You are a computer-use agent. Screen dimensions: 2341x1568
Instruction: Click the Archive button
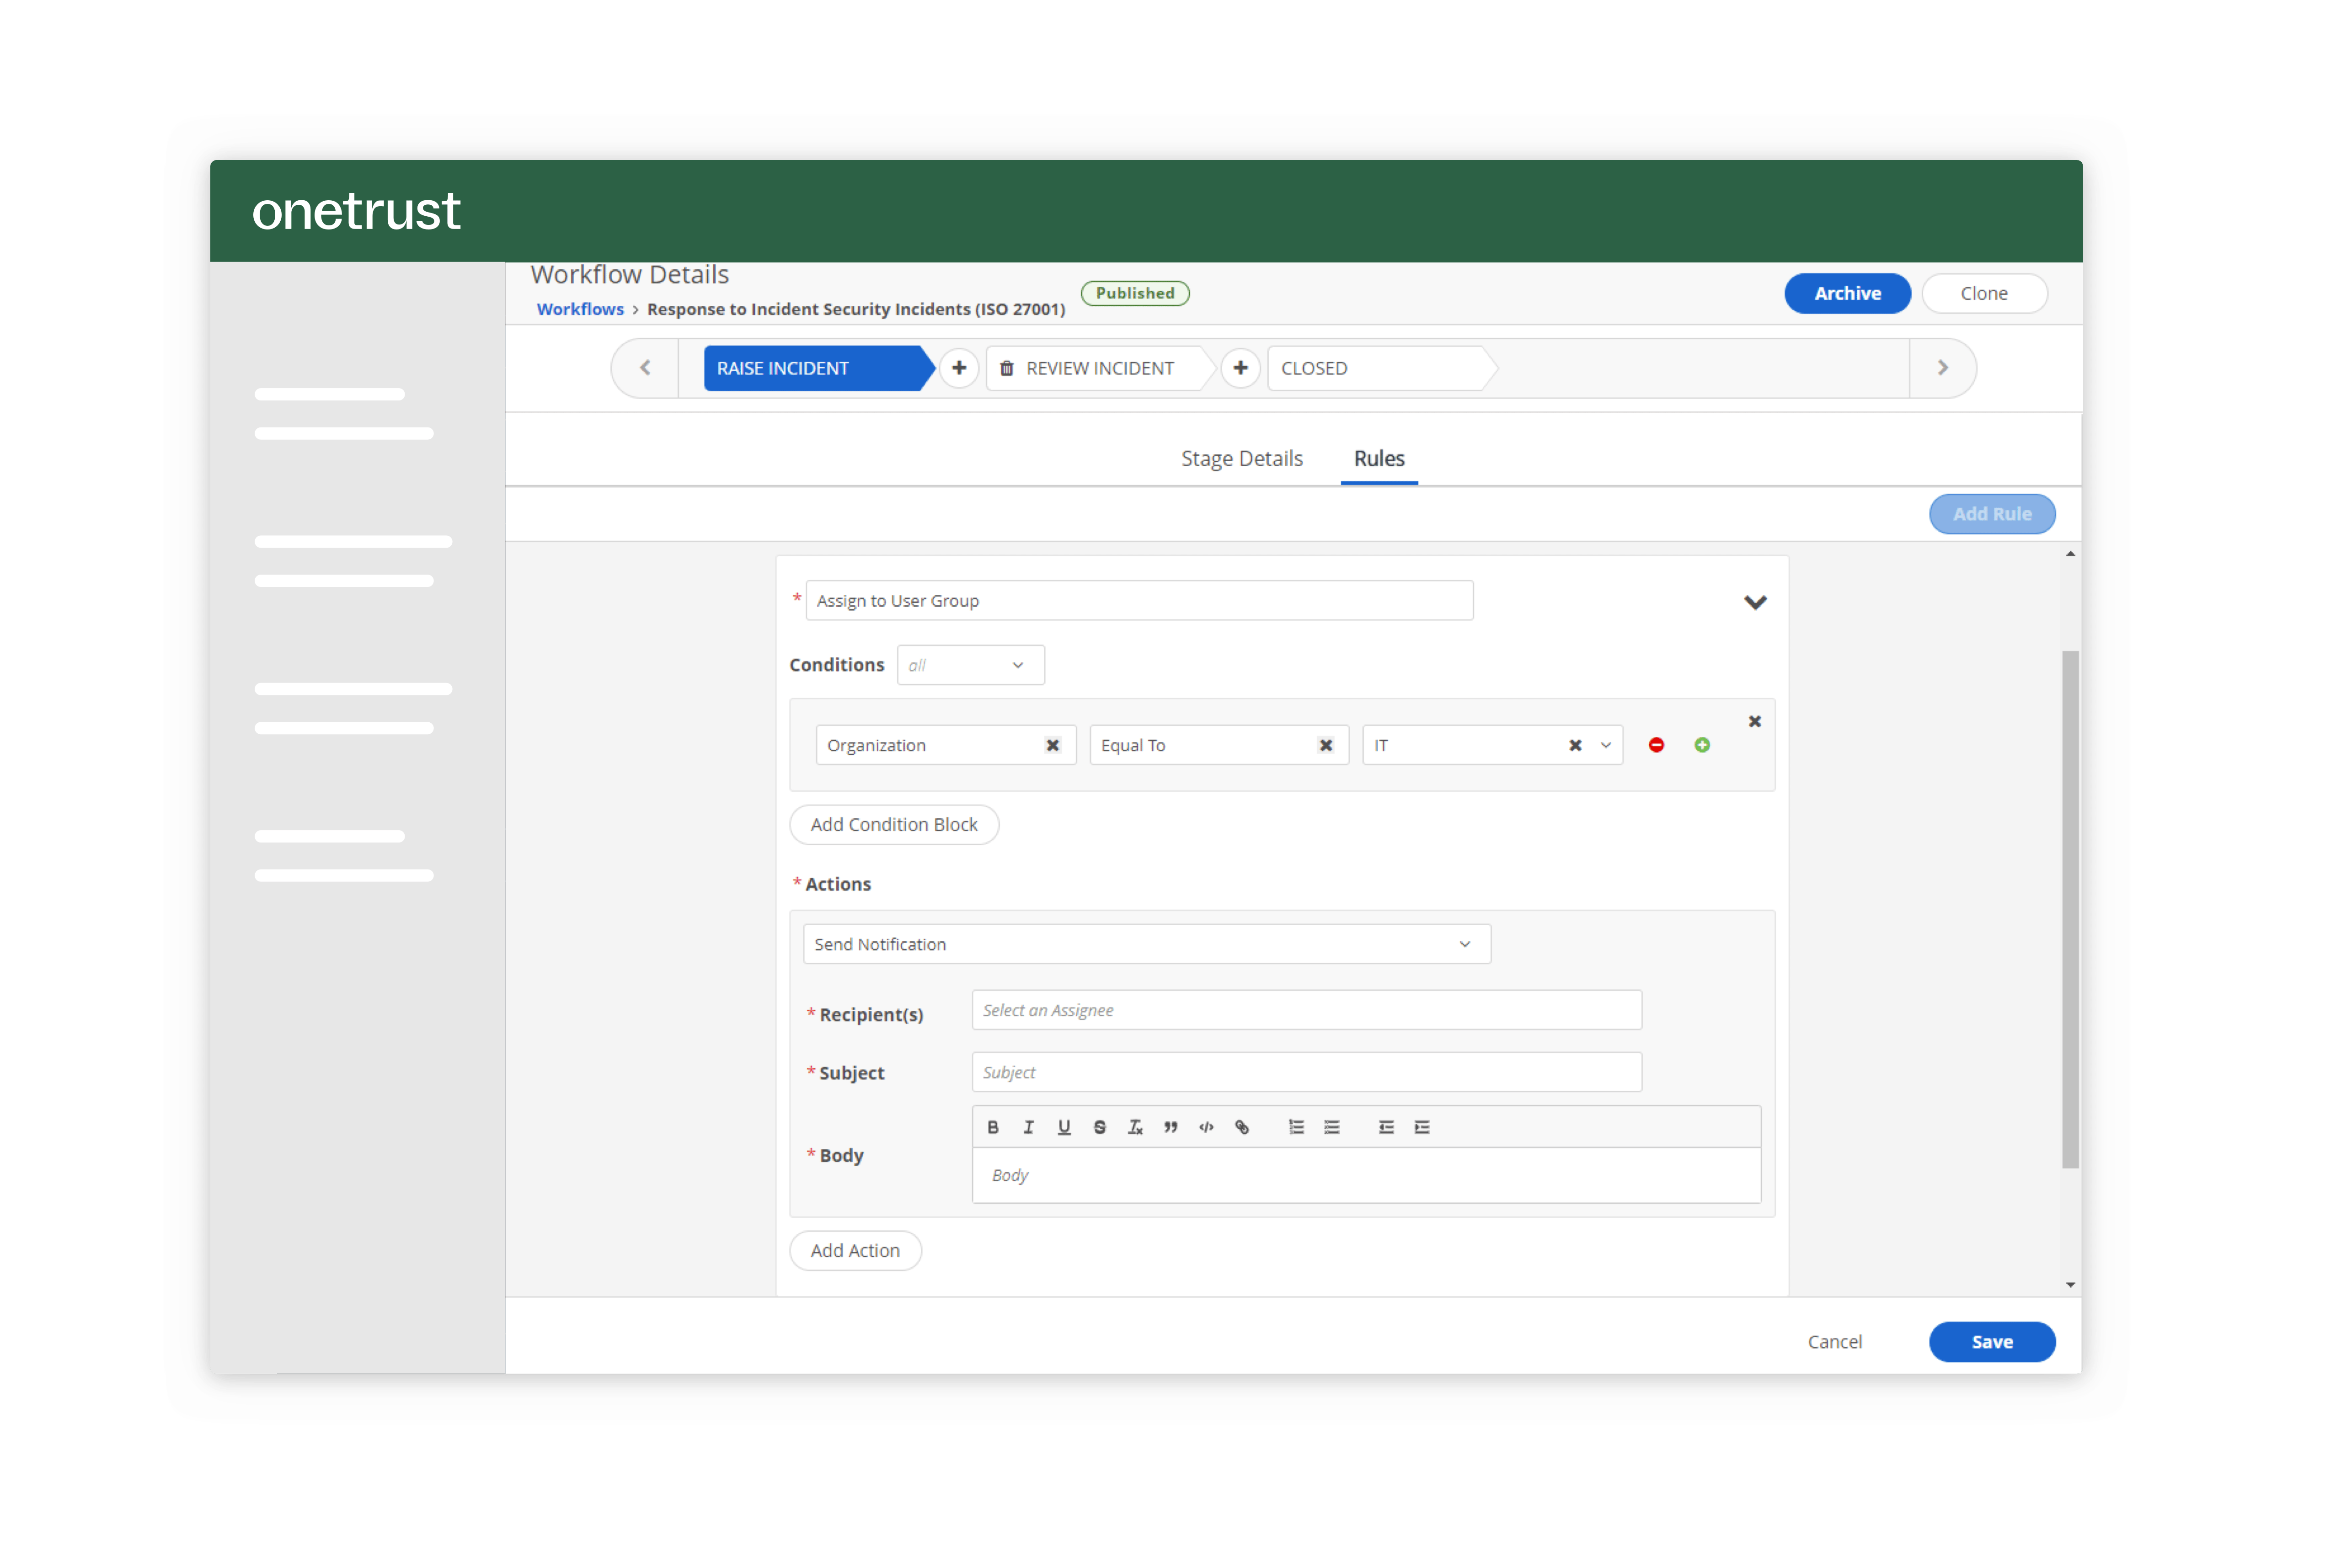(1847, 293)
